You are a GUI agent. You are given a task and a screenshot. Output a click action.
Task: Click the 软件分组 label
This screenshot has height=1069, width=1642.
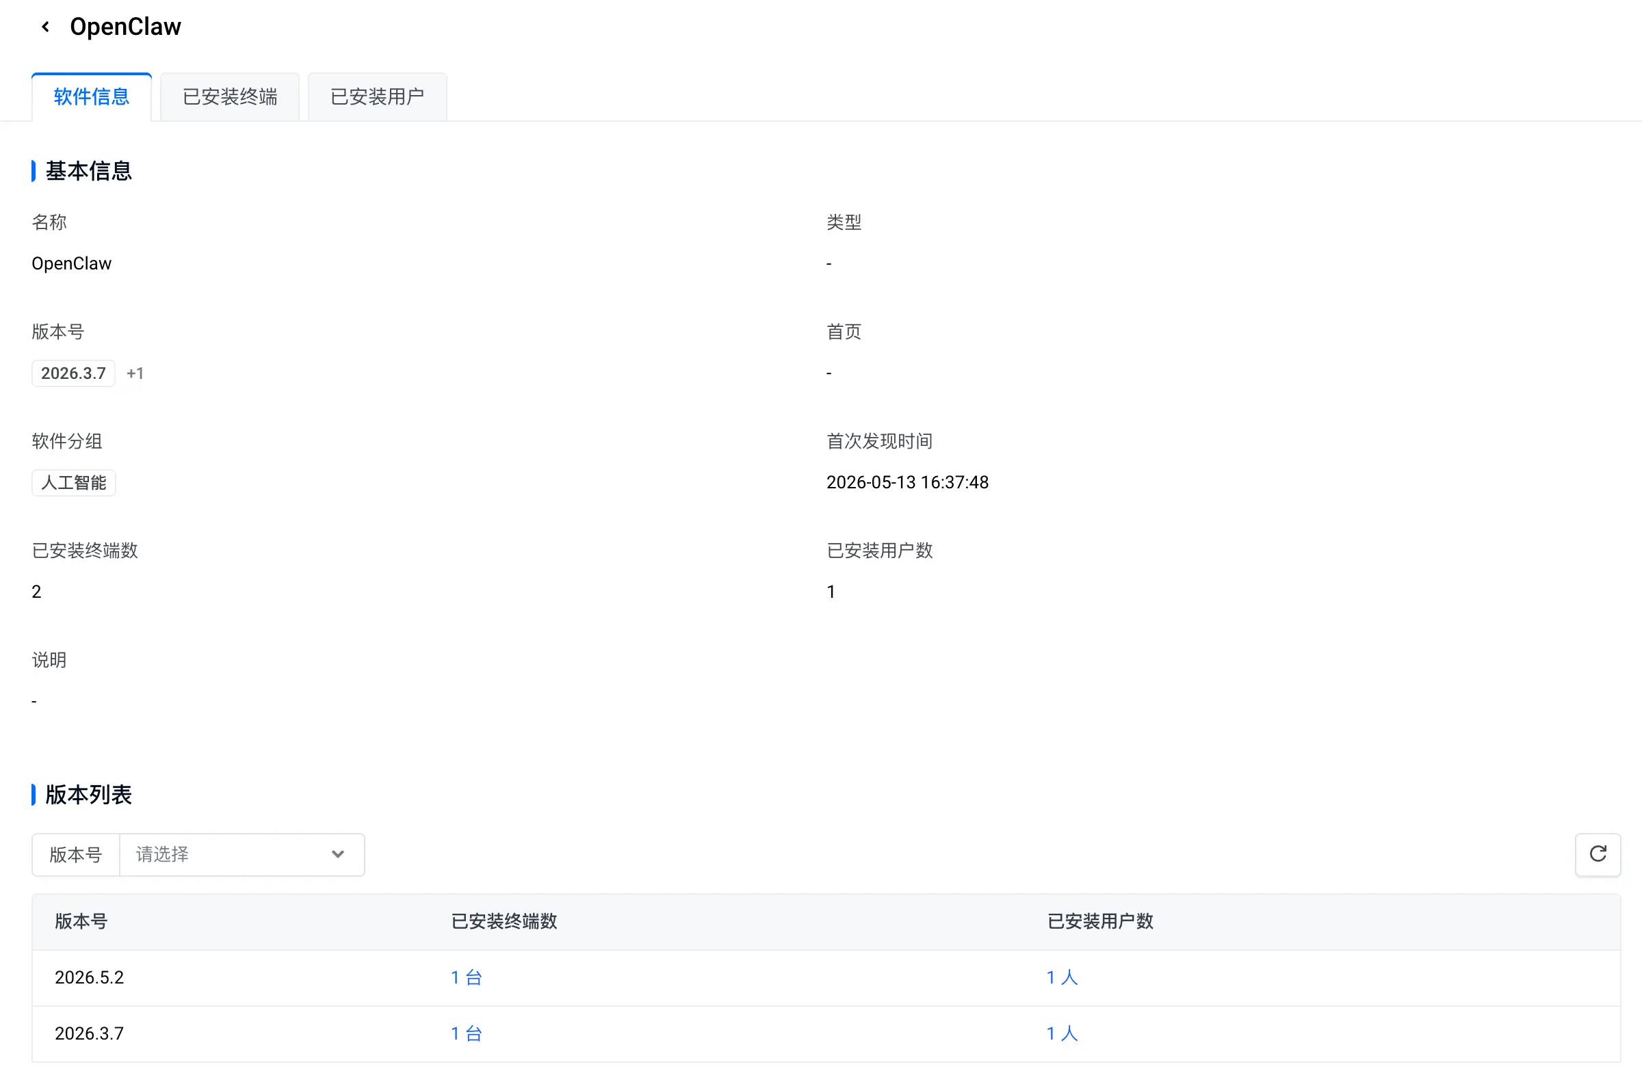(67, 441)
